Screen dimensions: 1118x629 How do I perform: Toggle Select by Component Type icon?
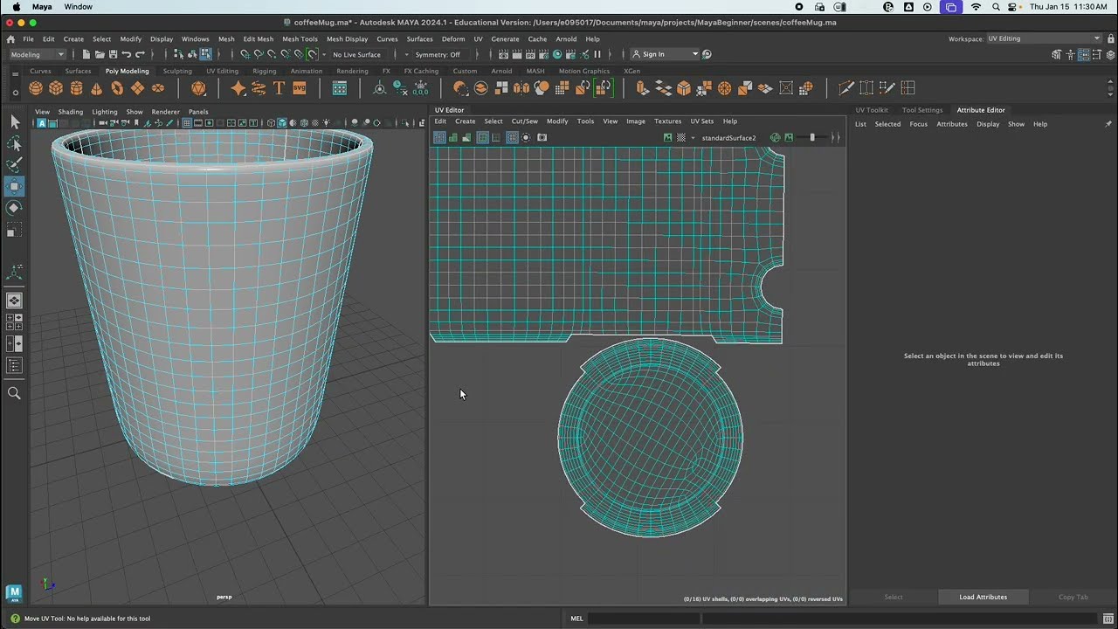204,54
